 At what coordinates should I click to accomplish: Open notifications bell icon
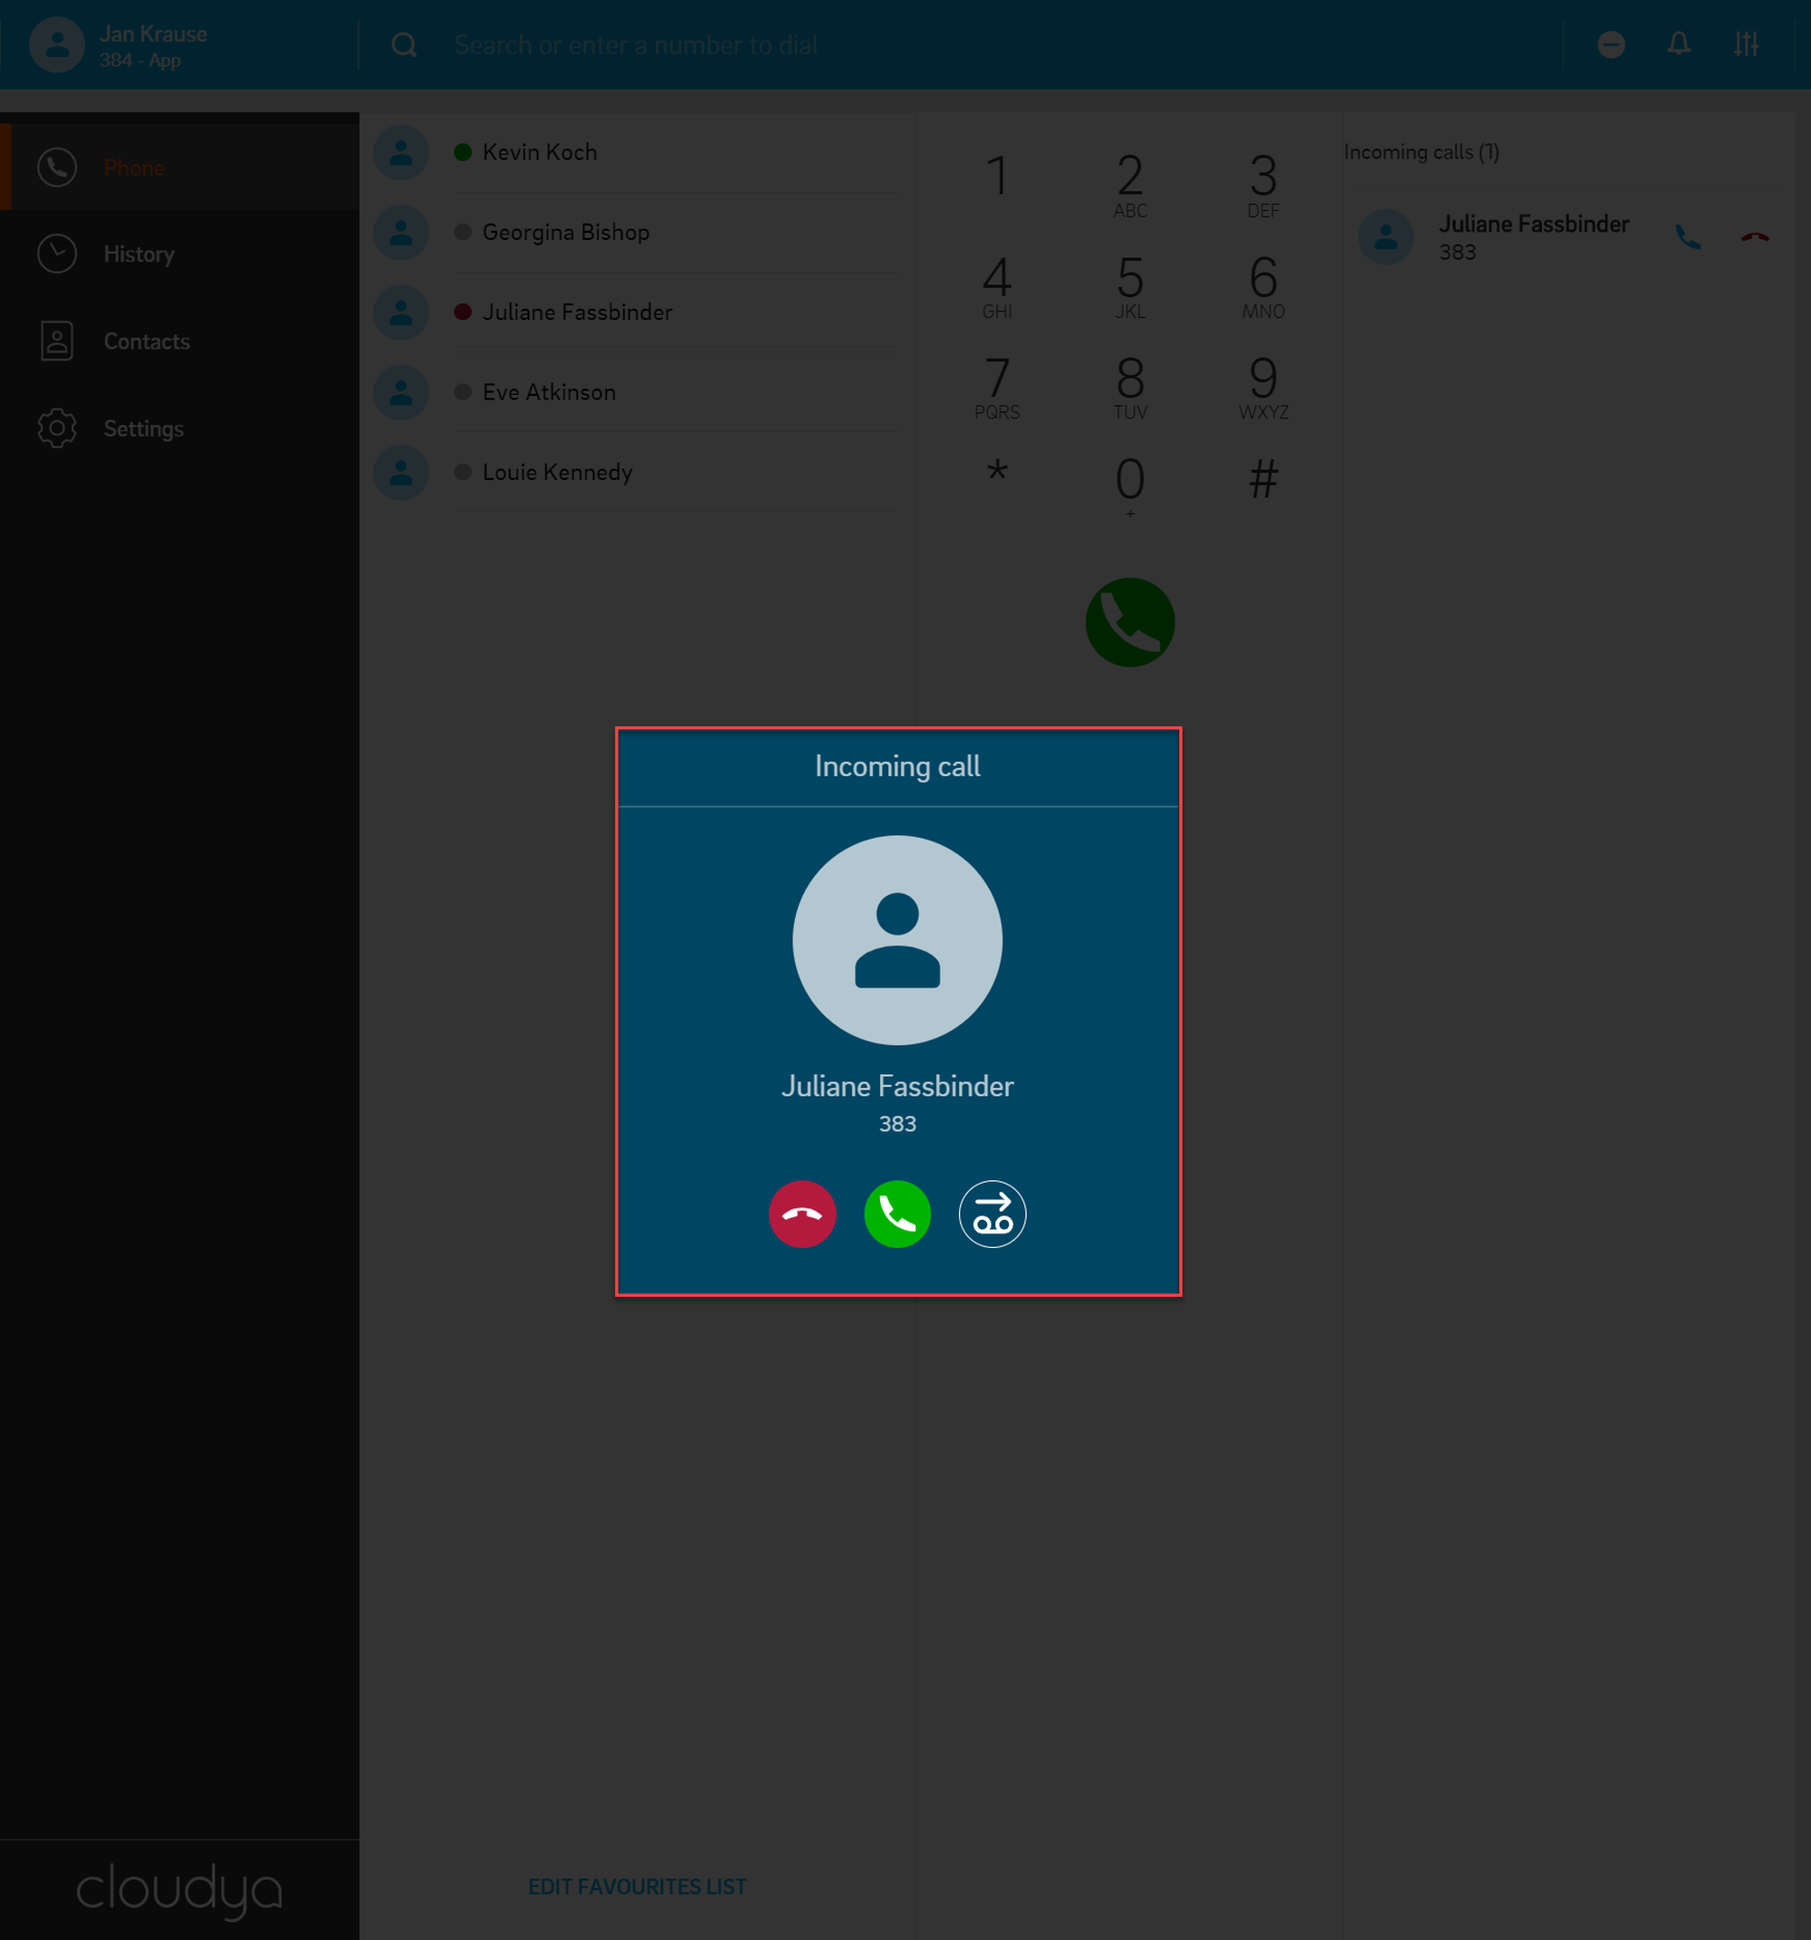(1678, 43)
